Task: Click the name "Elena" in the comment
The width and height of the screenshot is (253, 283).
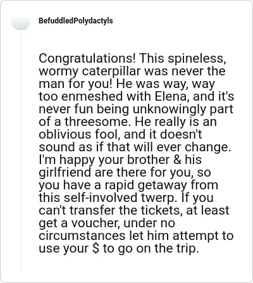Action: (171, 96)
